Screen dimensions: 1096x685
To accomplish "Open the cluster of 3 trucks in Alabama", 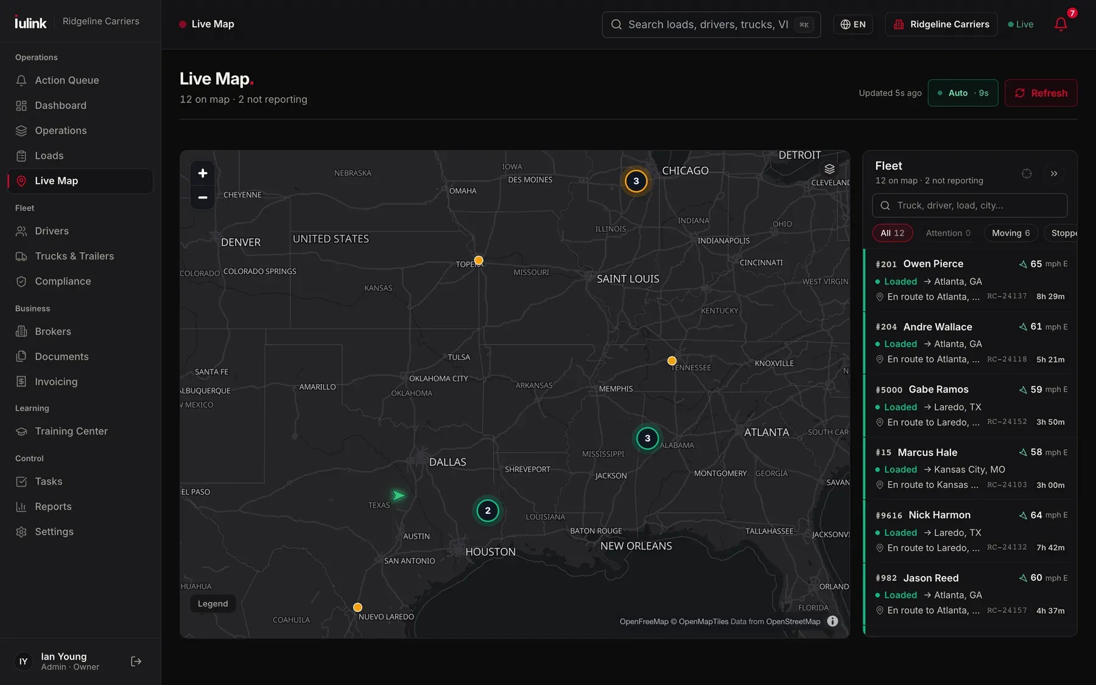I will click(647, 438).
